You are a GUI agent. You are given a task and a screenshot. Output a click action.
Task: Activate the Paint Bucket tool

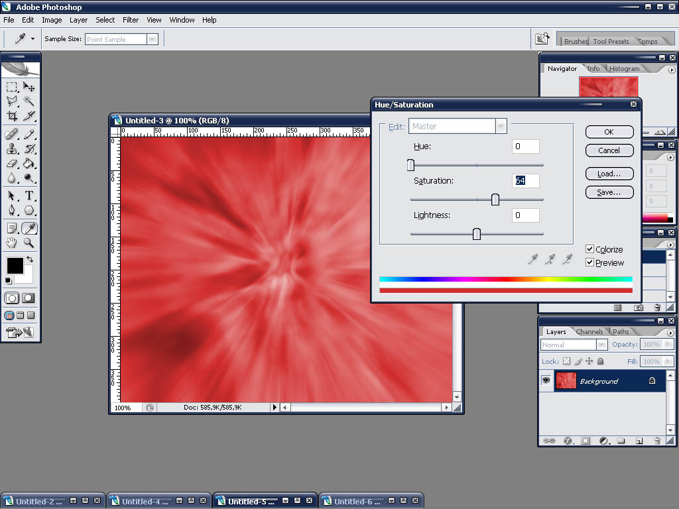pyautogui.click(x=29, y=163)
